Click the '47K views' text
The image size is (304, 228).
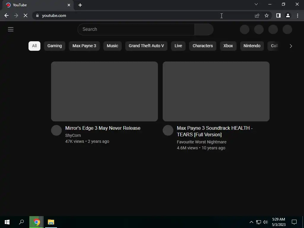[75, 142]
